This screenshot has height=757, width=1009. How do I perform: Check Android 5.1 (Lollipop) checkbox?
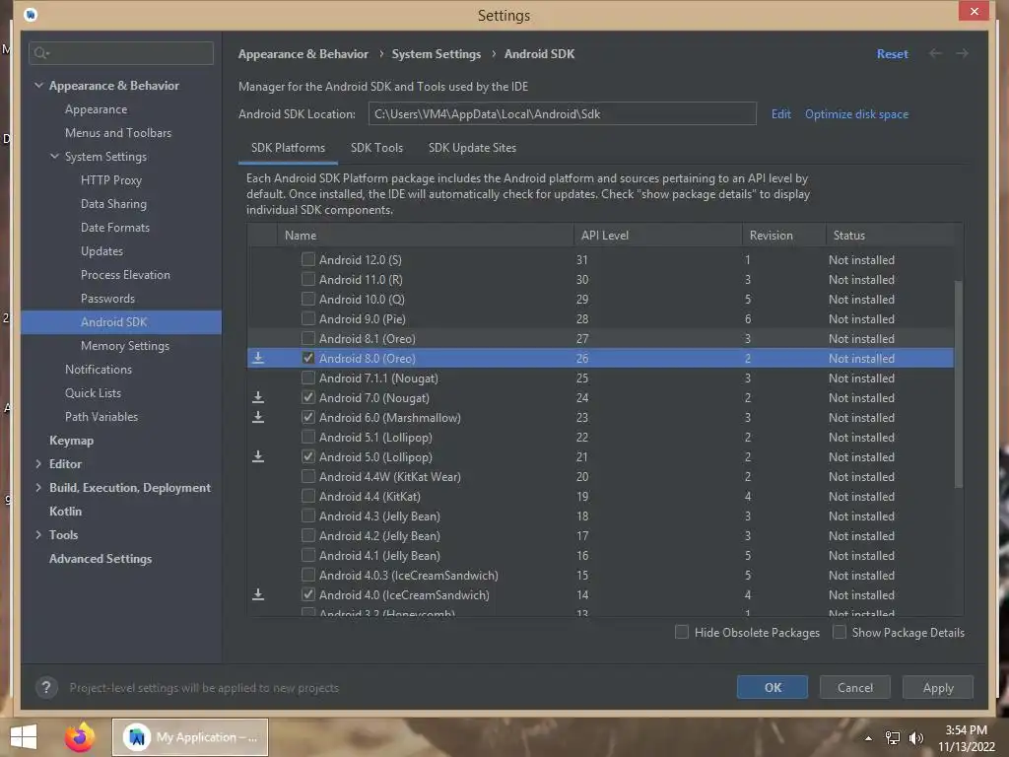308,437
